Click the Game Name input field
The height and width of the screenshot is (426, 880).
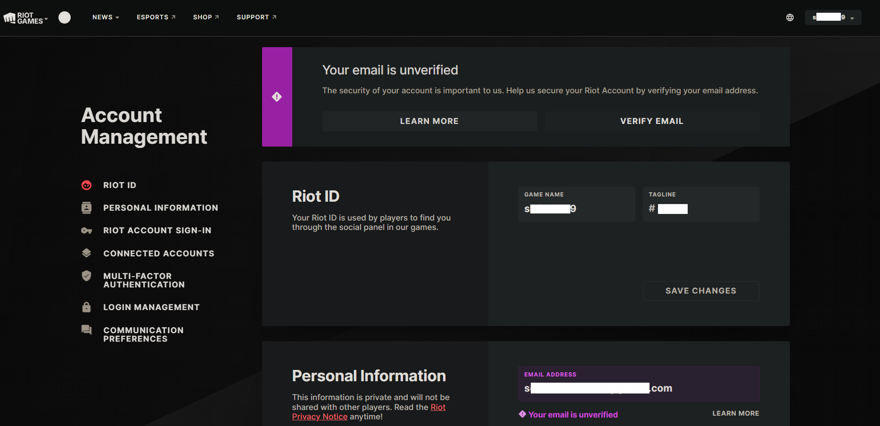click(576, 204)
